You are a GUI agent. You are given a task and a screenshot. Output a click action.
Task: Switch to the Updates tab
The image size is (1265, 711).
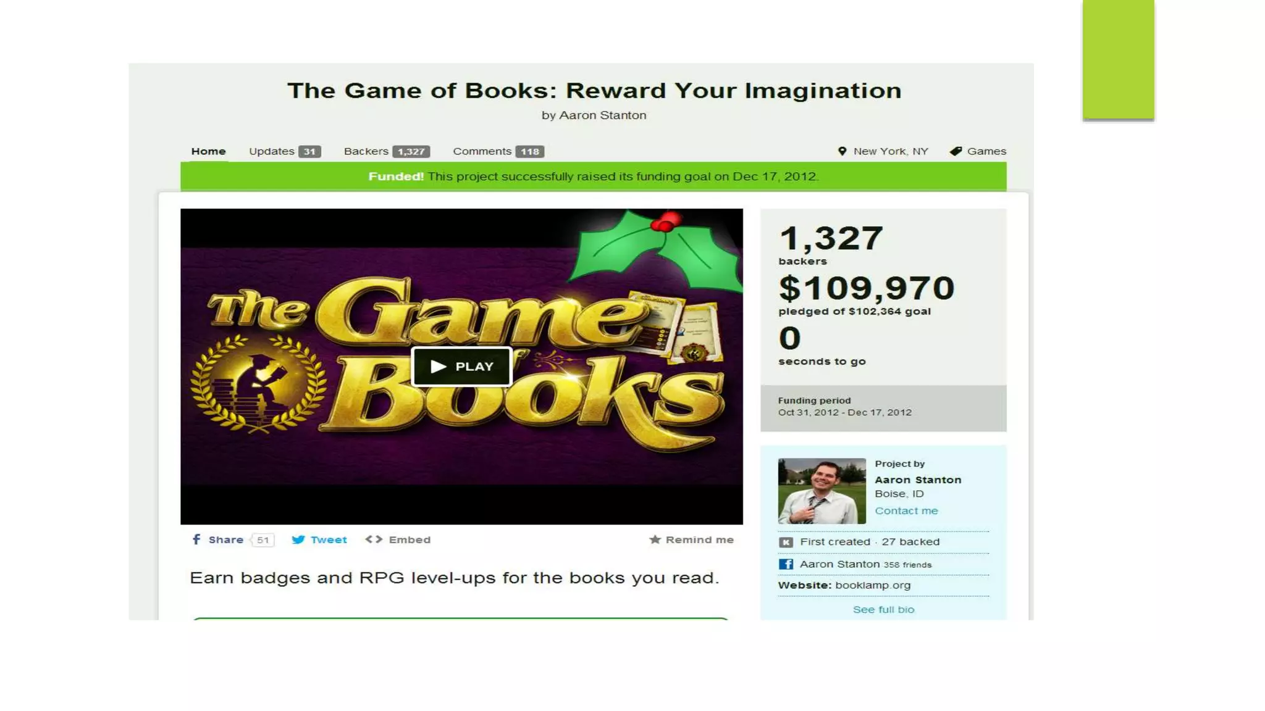pos(285,151)
